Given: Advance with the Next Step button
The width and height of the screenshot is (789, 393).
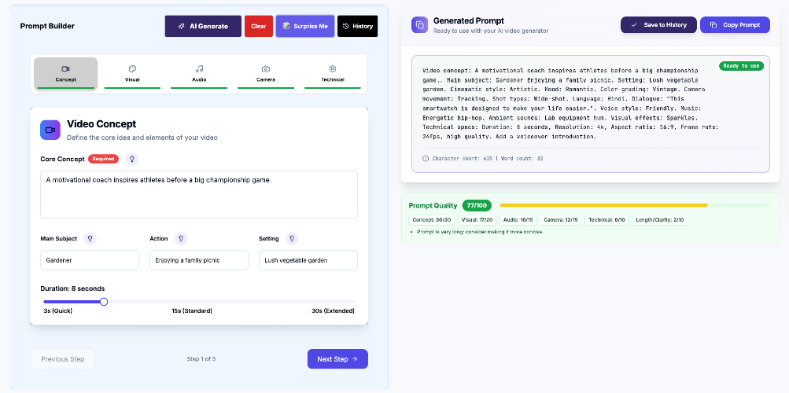Looking at the screenshot, I should pos(337,359).
